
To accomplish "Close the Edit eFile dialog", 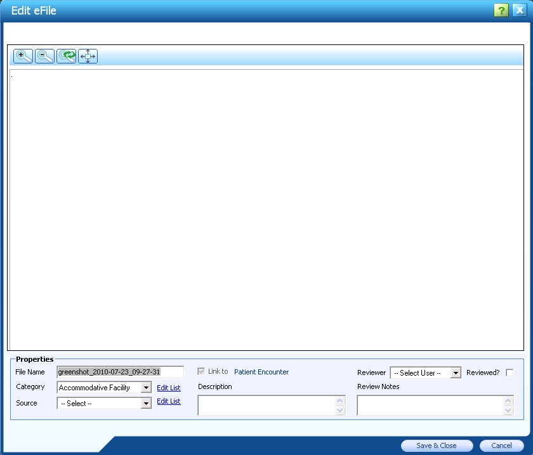I will pos(520,10).
